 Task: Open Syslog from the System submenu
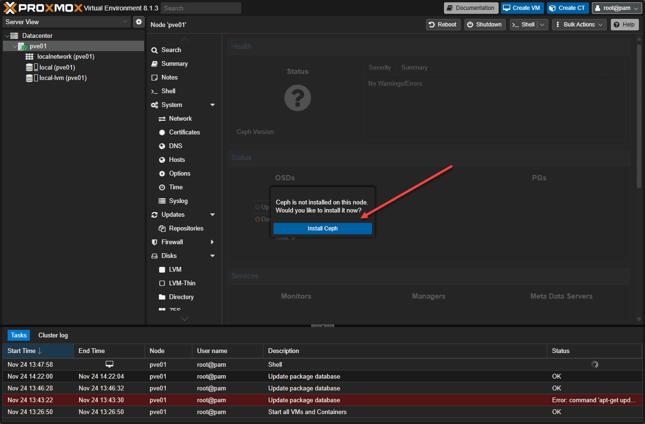pyautogui.click(x=178, y=201)
